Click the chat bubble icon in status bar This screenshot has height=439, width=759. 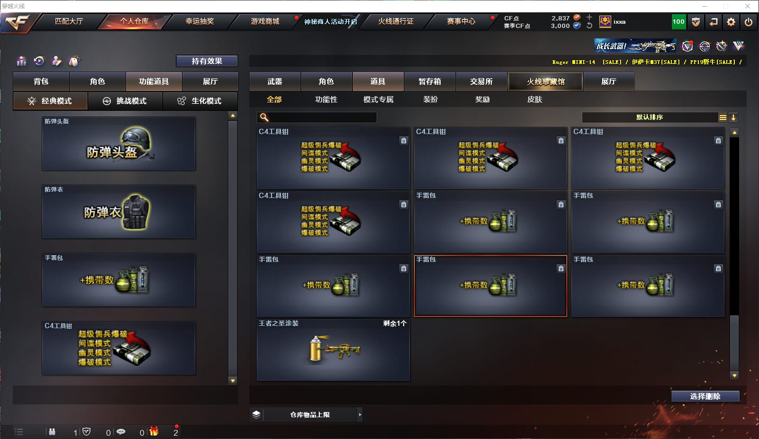click(121, 431)
